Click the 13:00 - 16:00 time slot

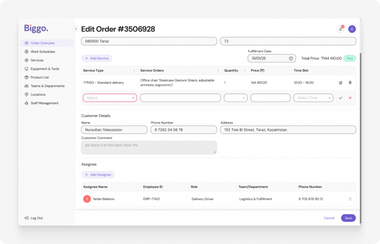pyautogui.click(x=304, y=83)
